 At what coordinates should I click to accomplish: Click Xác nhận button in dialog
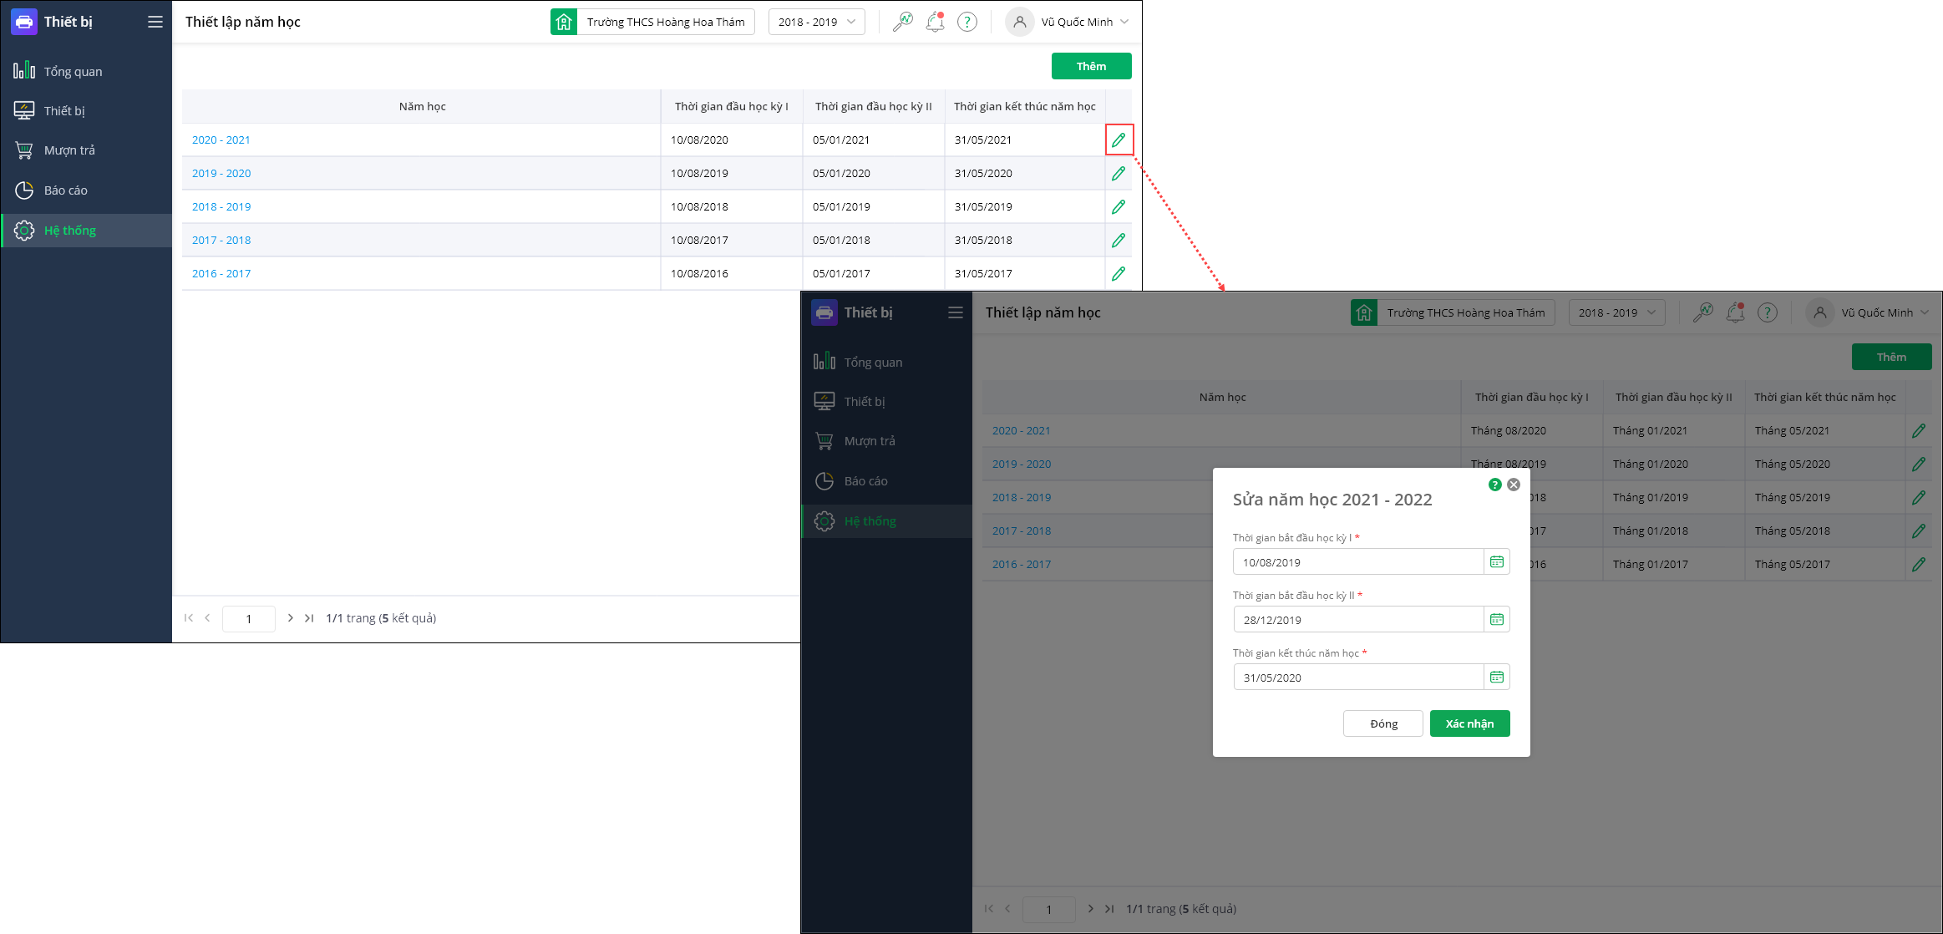click(x=1469, y=723)
